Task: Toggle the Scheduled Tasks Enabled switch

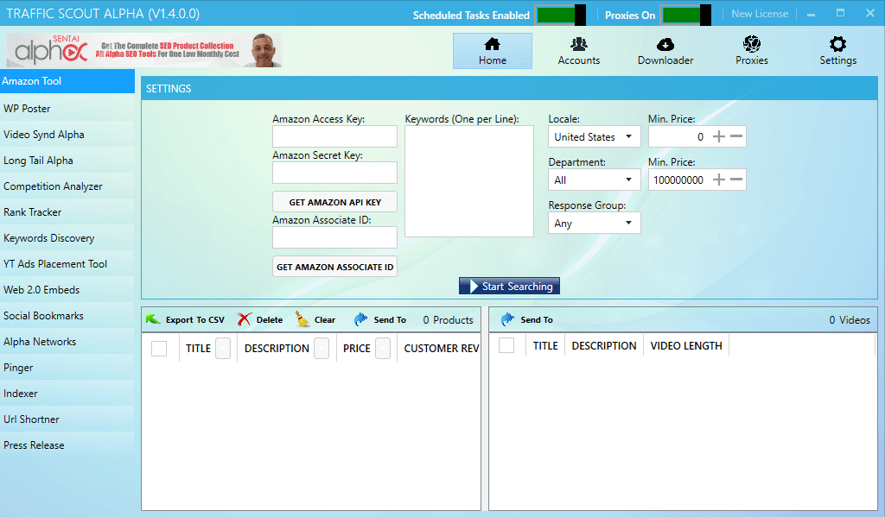Action: 561,16
